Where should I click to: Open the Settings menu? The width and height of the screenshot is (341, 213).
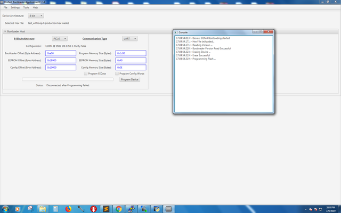click(x=15, y=7)
